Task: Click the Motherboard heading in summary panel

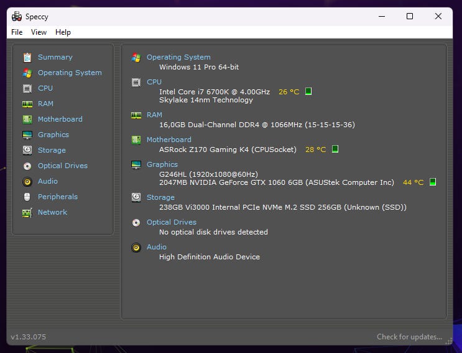Action: (x=169, y=140)
